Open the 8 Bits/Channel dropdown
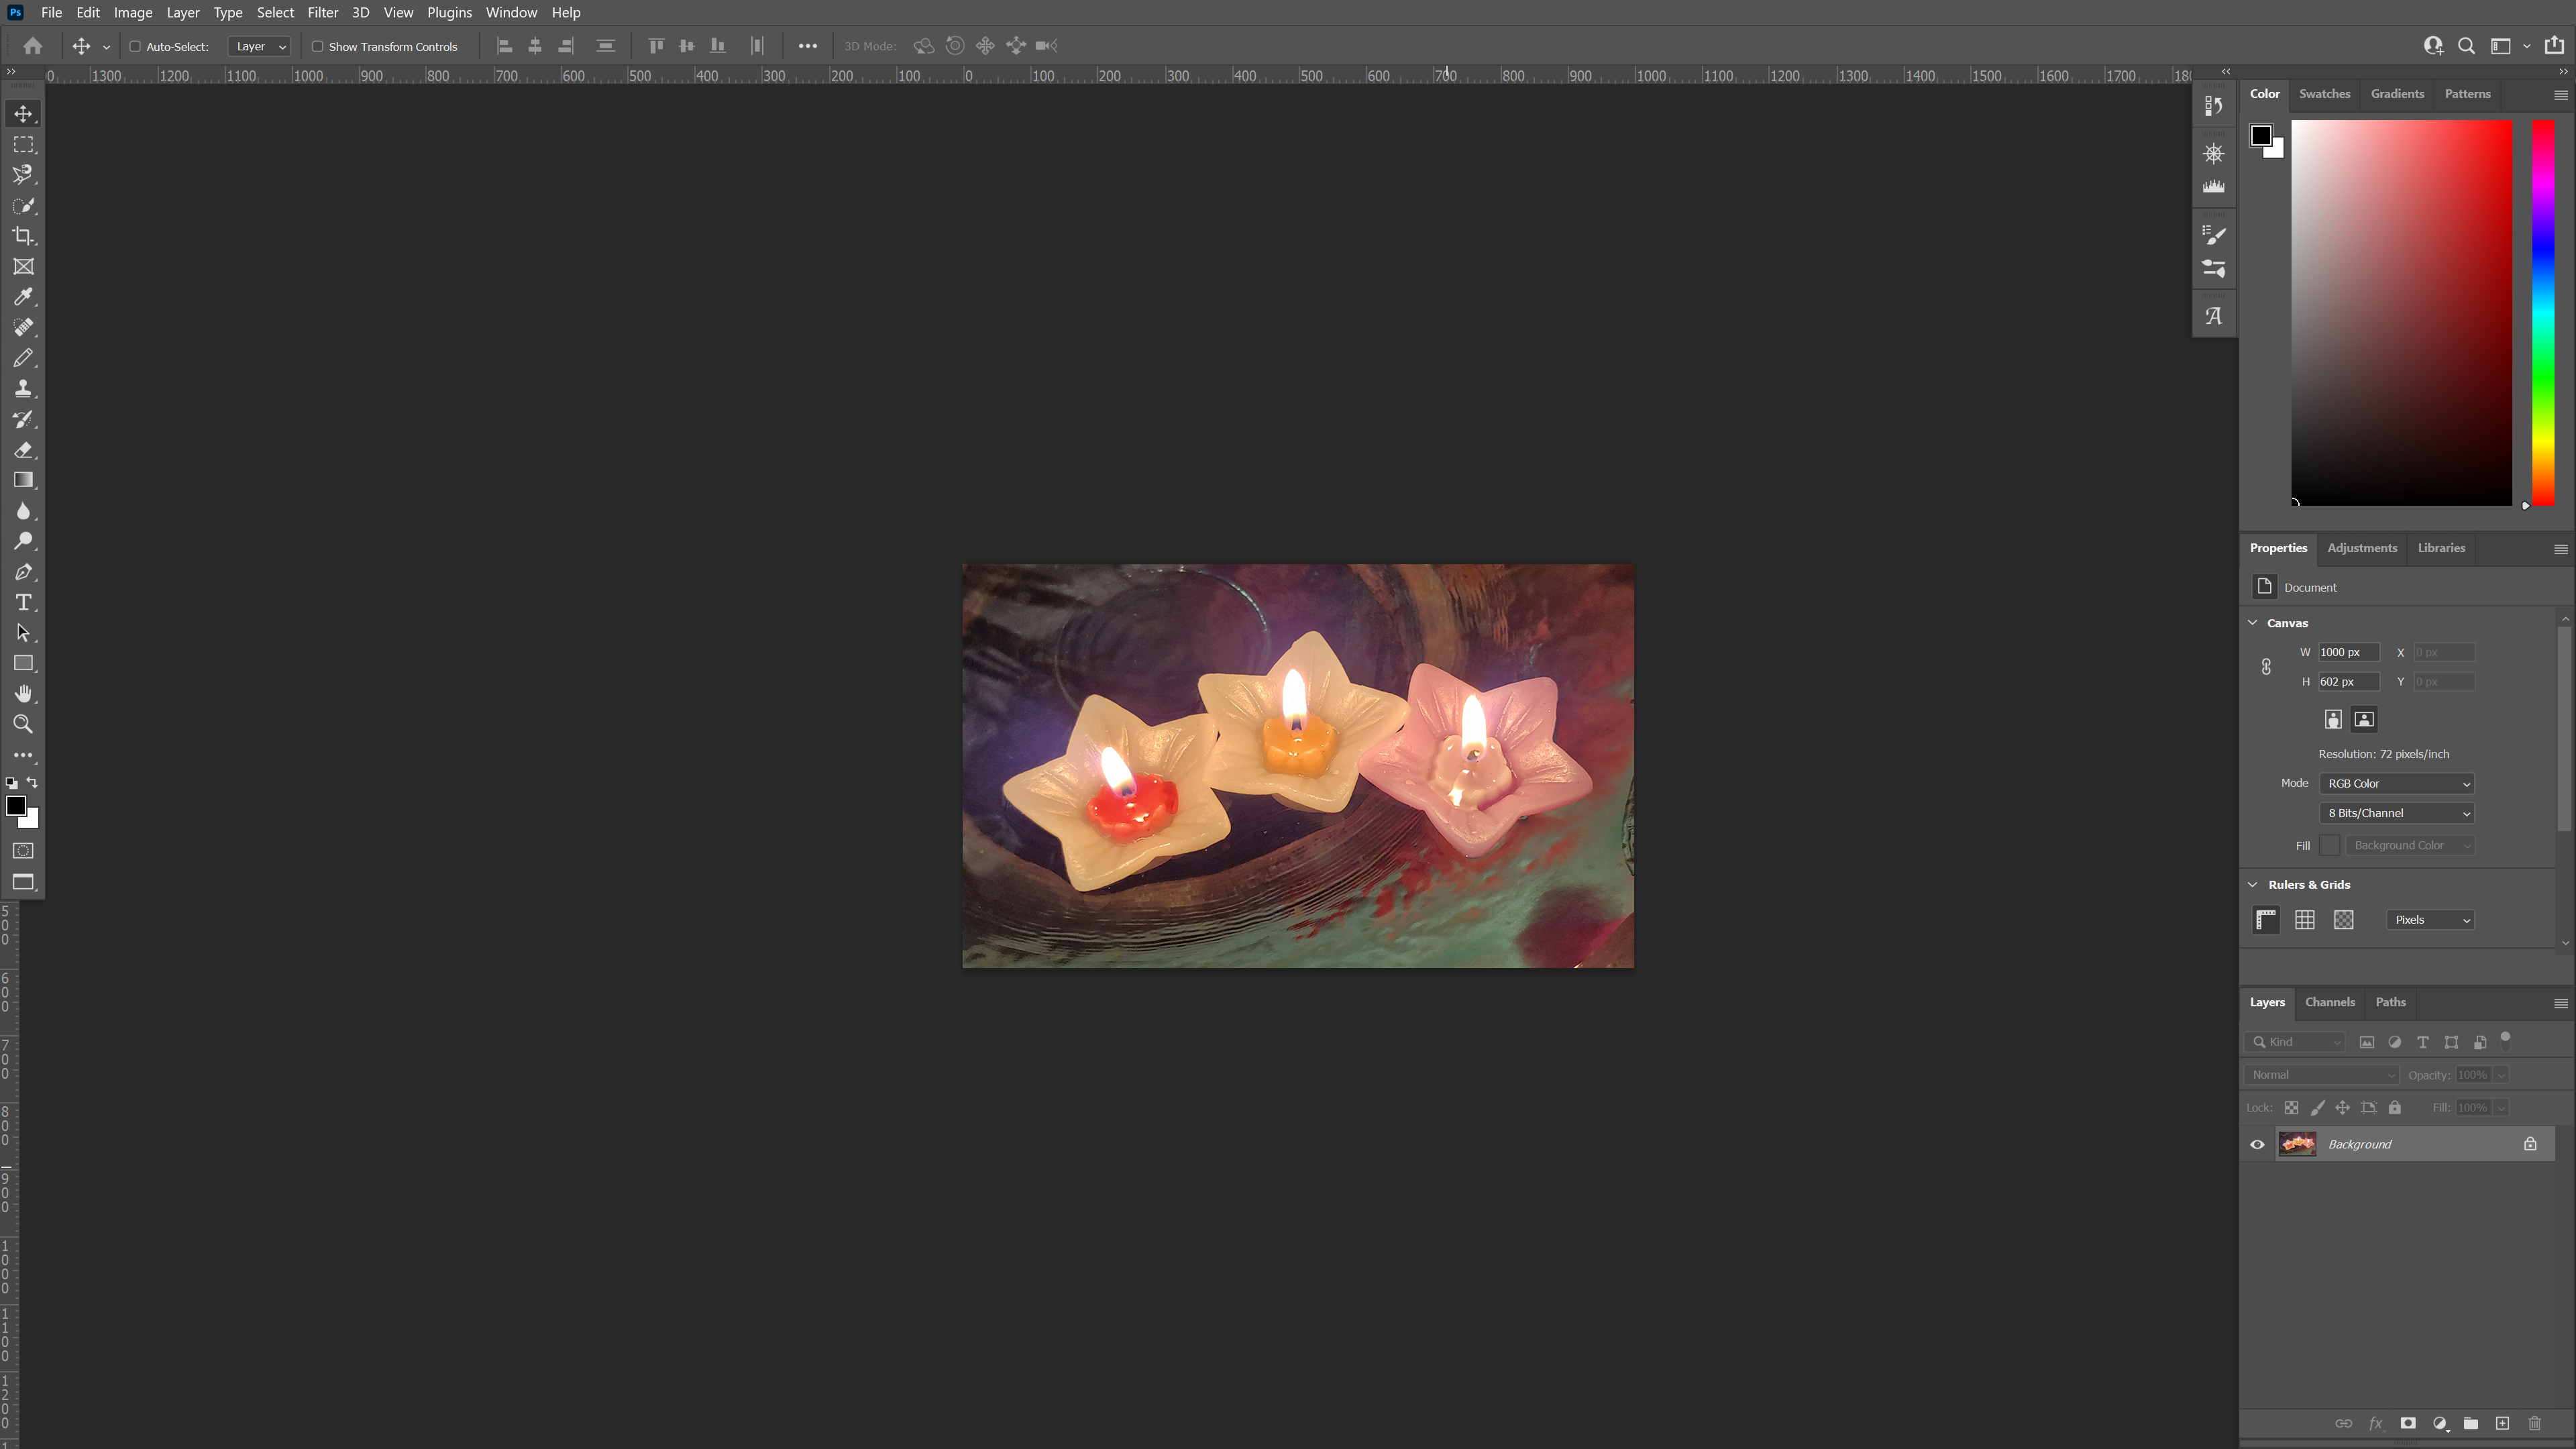The image size is (2576, 1449). (x=2396, y=813)
